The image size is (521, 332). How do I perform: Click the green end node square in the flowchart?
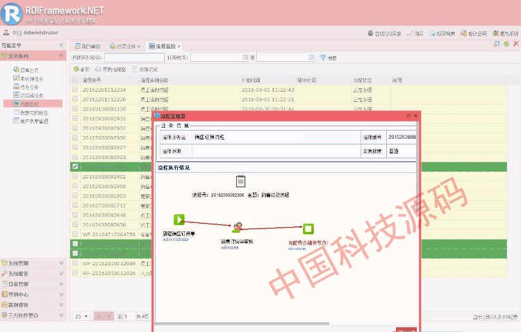[x=308, y=229]
